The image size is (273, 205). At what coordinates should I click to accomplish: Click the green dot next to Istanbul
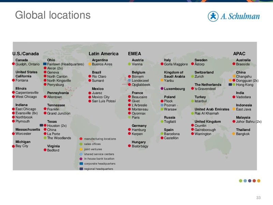(192, 101)
